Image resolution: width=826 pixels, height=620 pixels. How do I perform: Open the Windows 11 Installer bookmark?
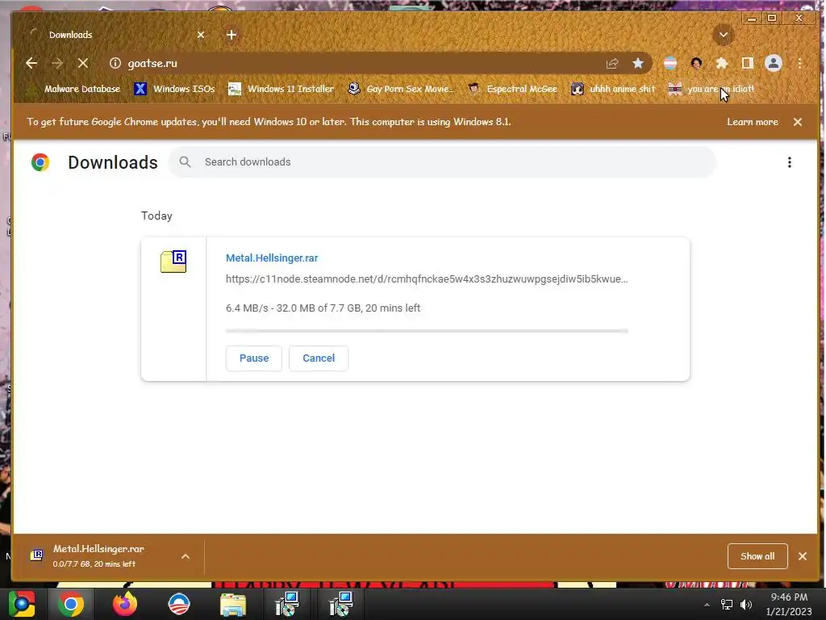point(282,89)
